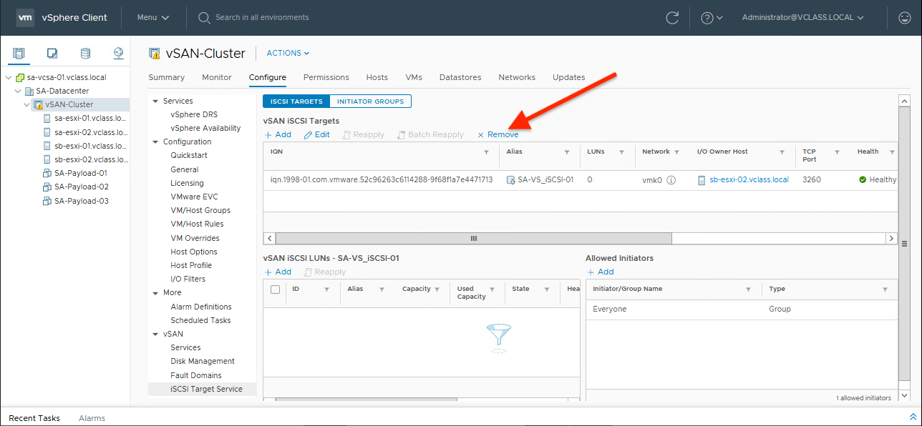This screenshot has height=426, width=922.
Task: Click the targets table horizontal scrollbar
Action: tap(473, 239)
